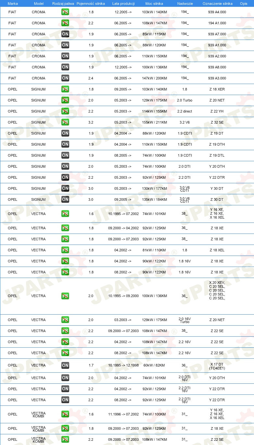
Task: Choose the diesel icon for Croma 939 A3.000
Action: tap(65, 78)
